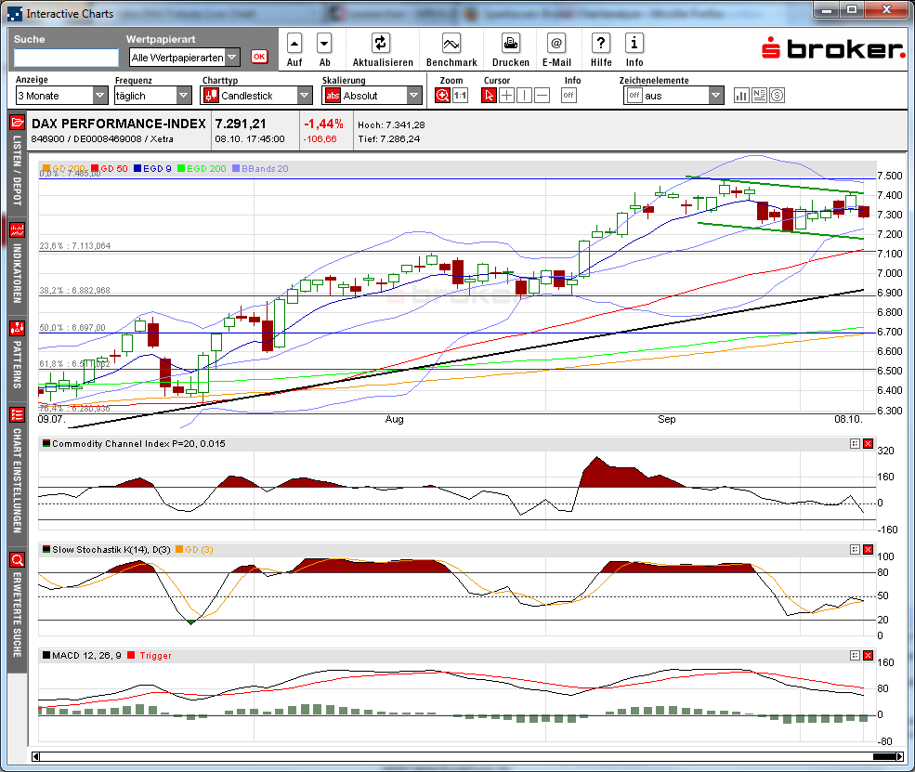Toggle absolute scaling mode
This screenshot has width=915, height=772.
333,95
